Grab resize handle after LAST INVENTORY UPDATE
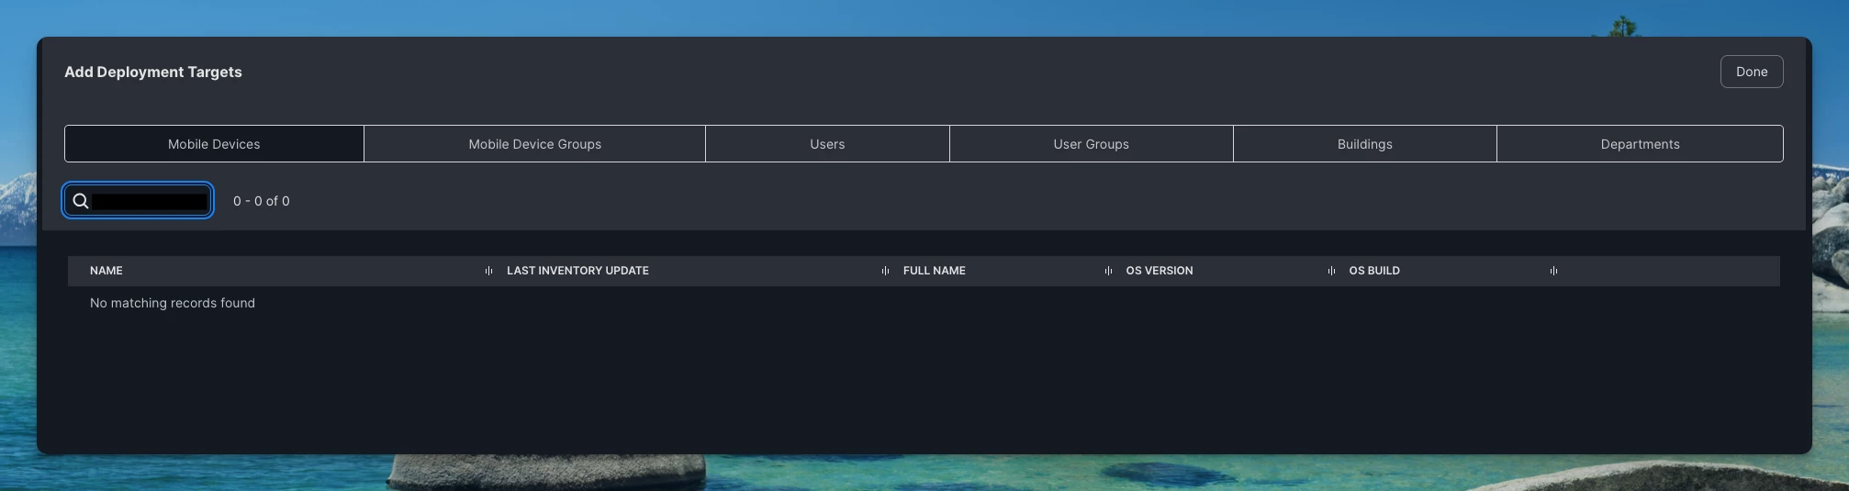The height and width of the screenshot is (491, 1849). click(885, 271)
